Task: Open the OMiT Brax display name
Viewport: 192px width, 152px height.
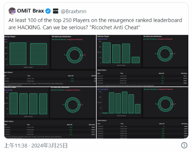Action: click(30, 11)
